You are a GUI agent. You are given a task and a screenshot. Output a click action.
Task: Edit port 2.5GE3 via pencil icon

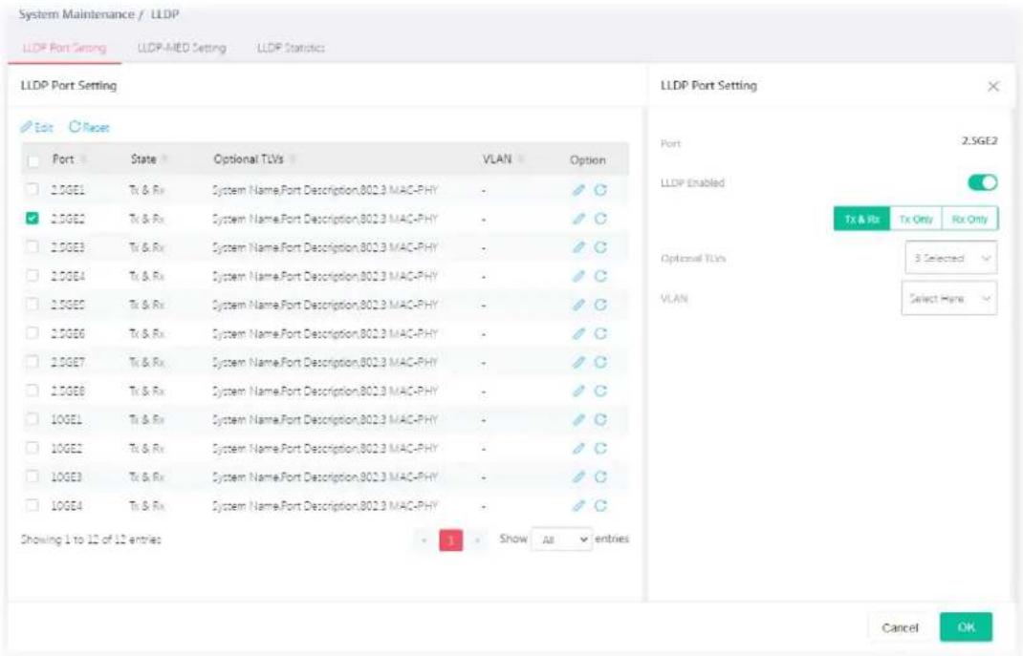pos(578,247)
